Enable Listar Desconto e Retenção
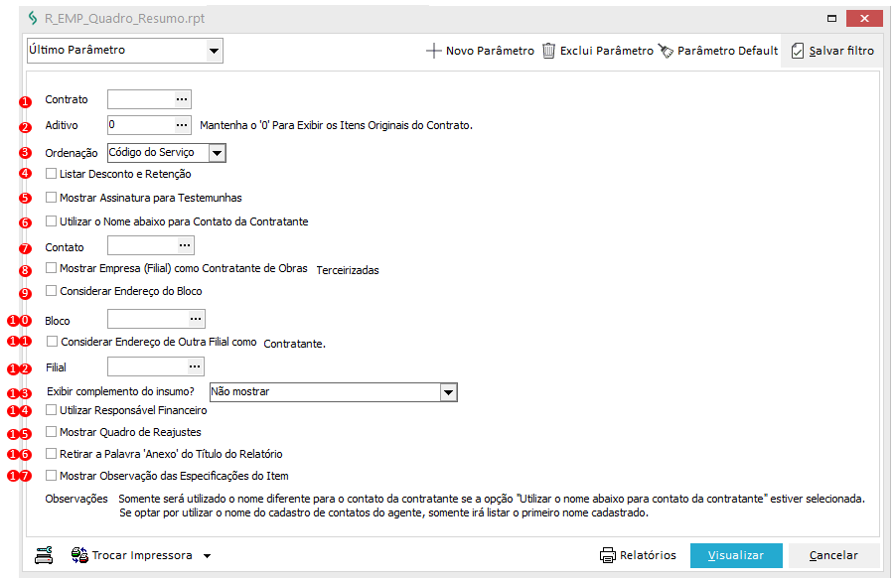896x584 pixels. pyautogui.click(x=52, y=174)
